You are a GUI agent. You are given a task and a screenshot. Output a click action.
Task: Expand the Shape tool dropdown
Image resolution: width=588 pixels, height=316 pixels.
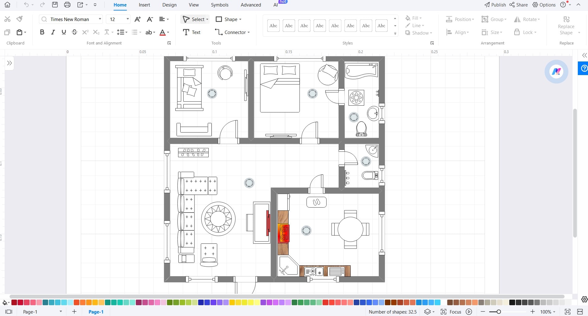(240, 19)
